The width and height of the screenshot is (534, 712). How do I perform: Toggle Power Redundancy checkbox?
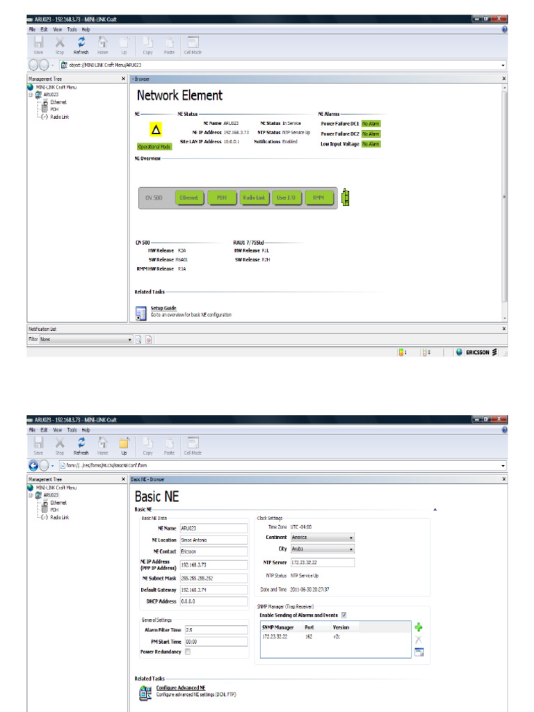tap(188, 652)
